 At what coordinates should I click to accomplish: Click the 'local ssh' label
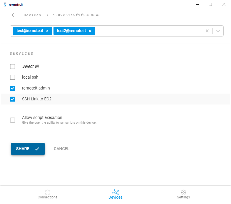tap(30, 77)
